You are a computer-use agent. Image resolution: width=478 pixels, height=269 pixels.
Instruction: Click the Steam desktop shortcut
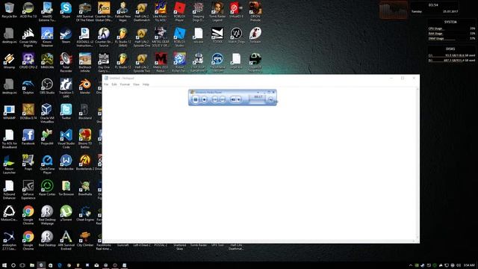coord(66,36)
